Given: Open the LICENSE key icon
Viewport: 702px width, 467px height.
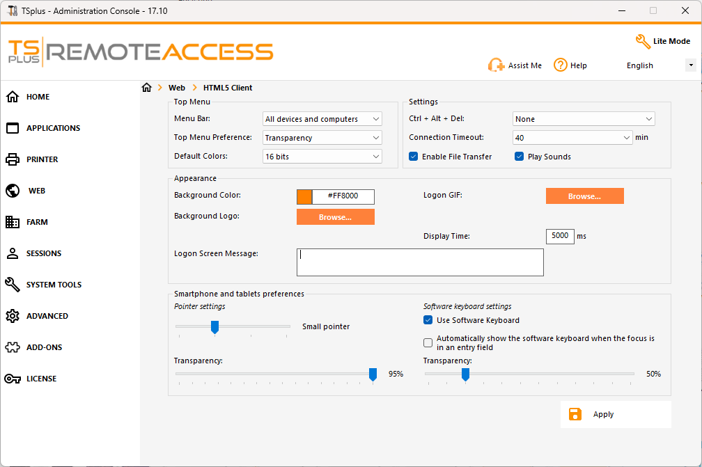Looking at the screenshot, I should [x=12, y=379].
